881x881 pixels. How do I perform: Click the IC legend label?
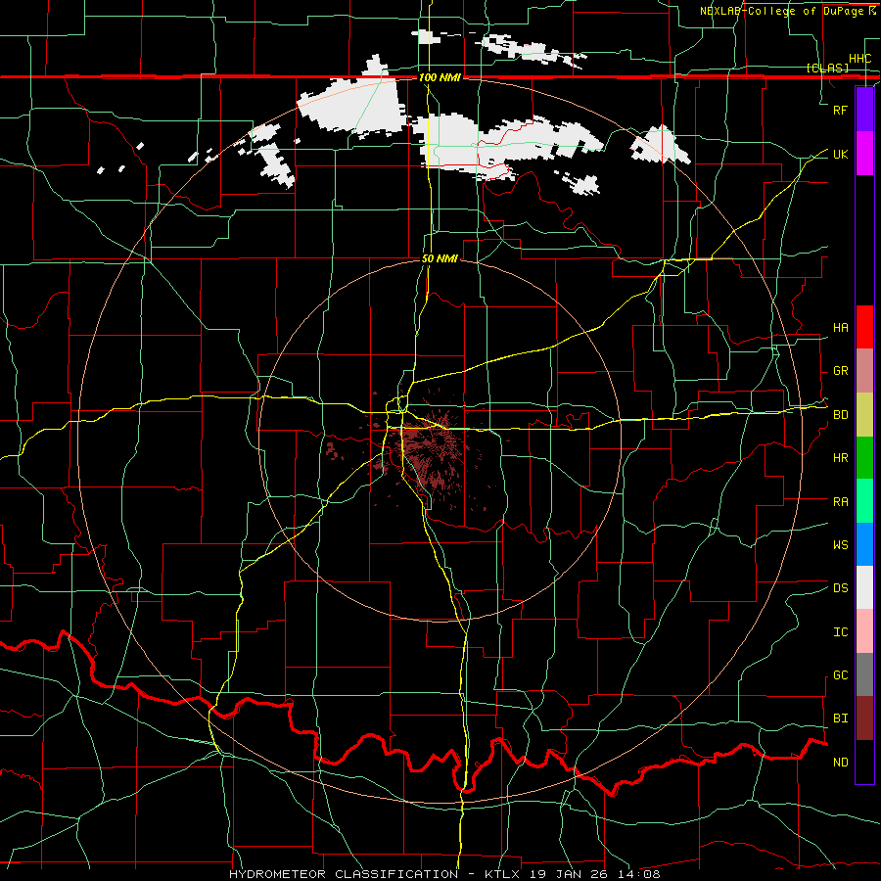click(840, 632)
